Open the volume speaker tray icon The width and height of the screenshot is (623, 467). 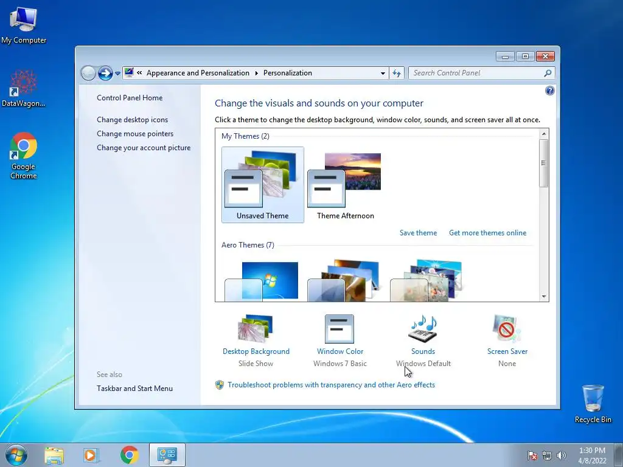tap(562, 455)
